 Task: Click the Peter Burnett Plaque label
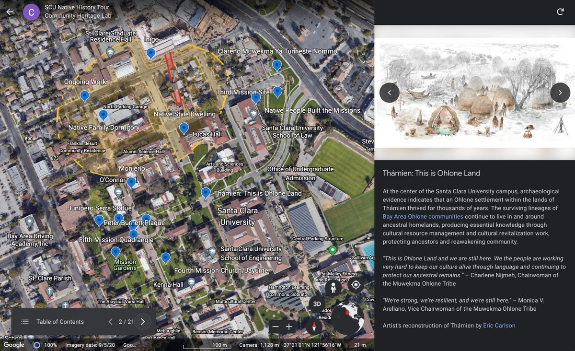click(x=134, y=223)
